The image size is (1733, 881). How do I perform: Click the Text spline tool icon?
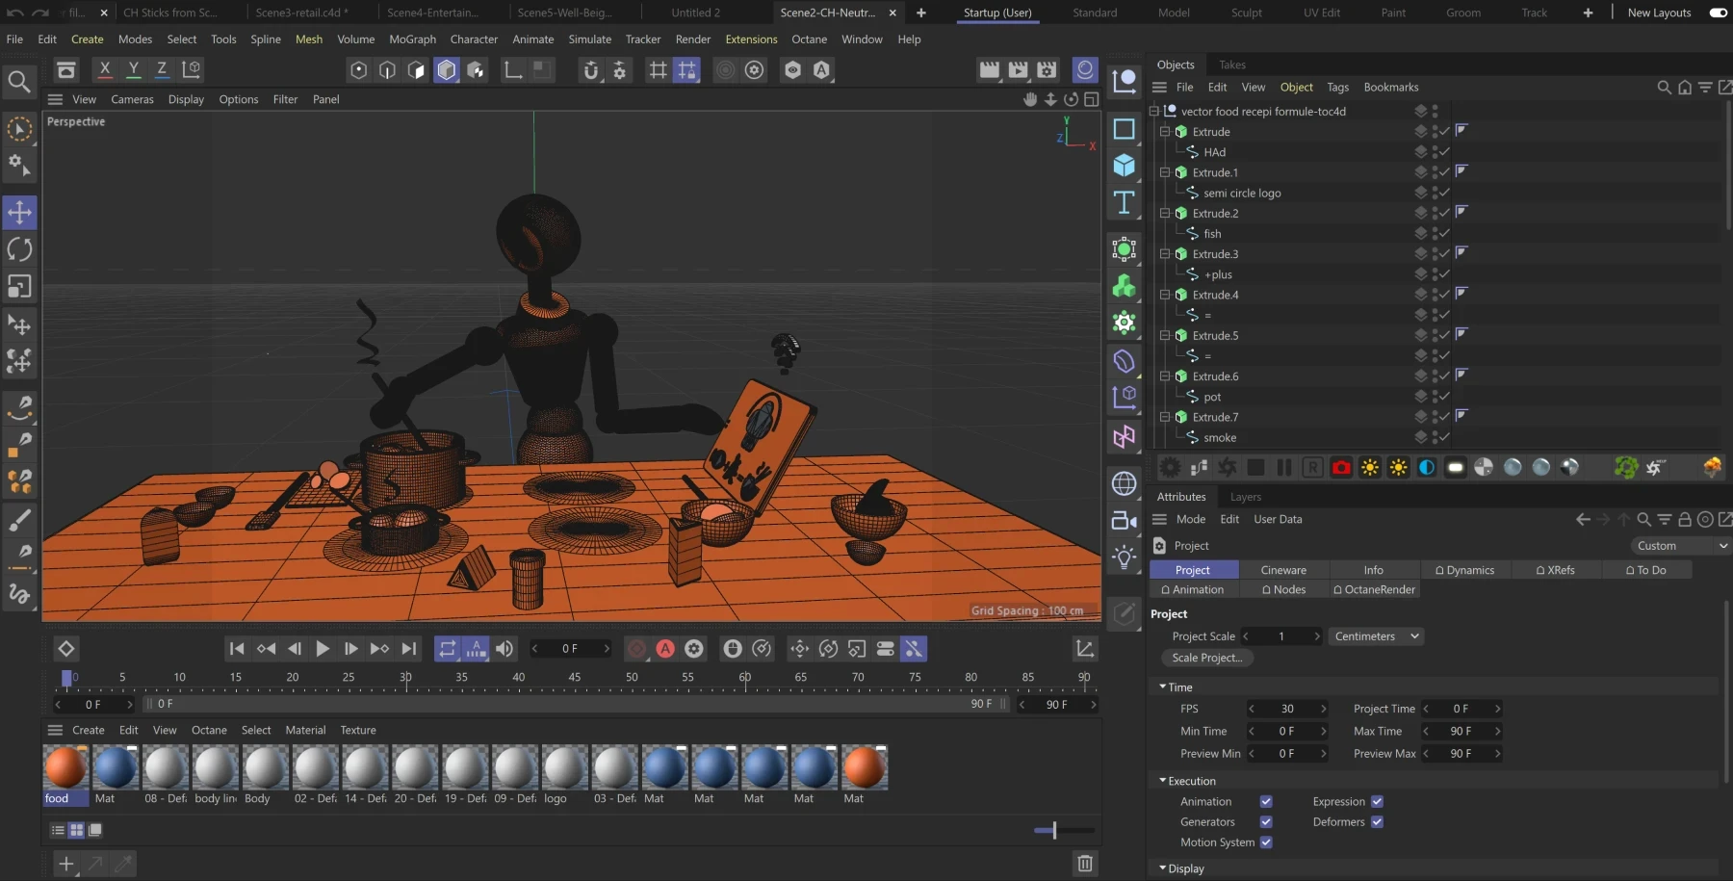click(1124, 203)
